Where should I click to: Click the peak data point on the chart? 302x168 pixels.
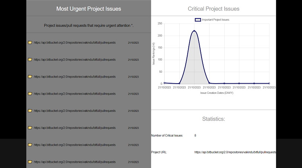194,31
